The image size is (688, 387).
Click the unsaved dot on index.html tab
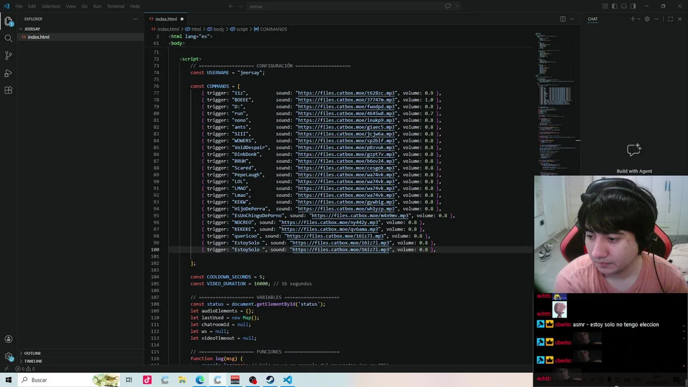pos(182,19)
